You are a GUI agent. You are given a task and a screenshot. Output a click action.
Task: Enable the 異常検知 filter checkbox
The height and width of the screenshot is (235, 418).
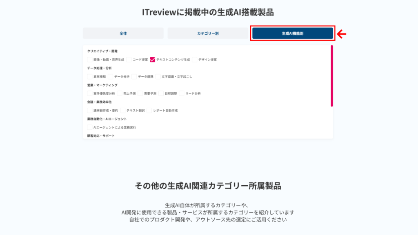coord(90,76)
